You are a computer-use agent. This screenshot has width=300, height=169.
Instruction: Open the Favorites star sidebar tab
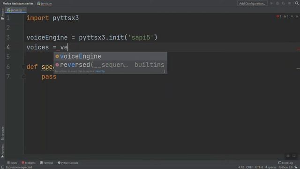2,151
